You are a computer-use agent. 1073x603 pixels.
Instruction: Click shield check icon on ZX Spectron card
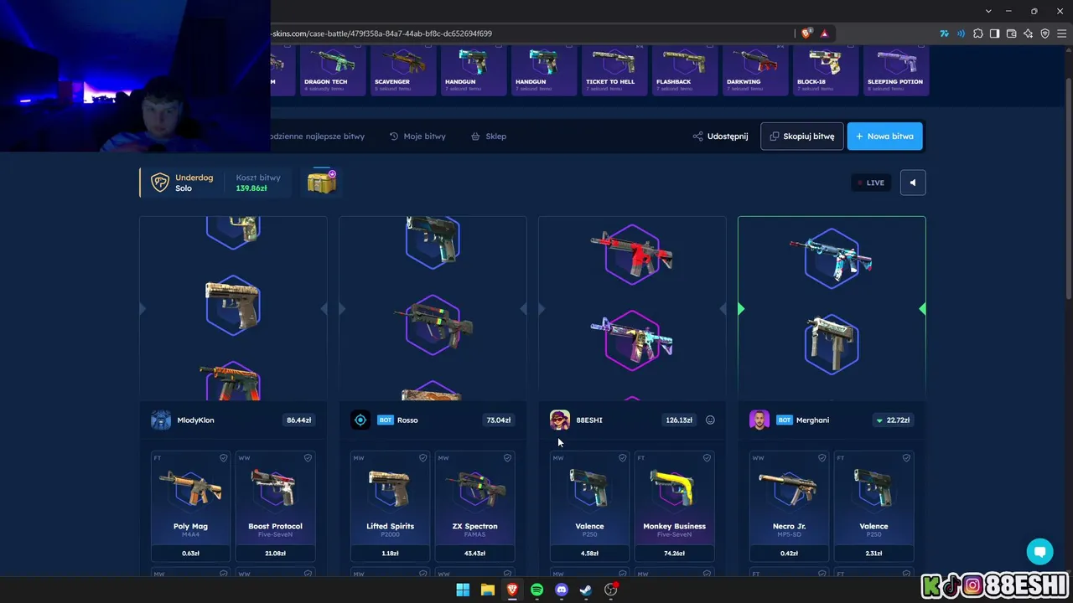point(507,458)
